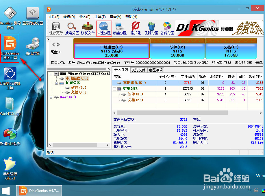
Task: Select 文档 (E:) row in partition table
Action: click(x=188, y=100)
